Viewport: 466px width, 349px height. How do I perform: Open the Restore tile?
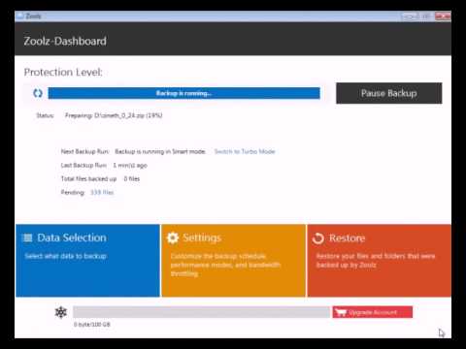pos(380,261)
